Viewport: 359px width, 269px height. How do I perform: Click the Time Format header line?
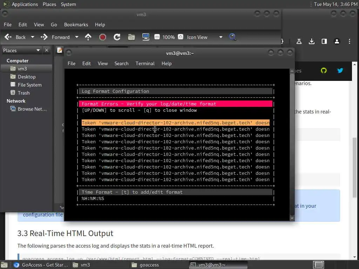click(x=176, y=192)
